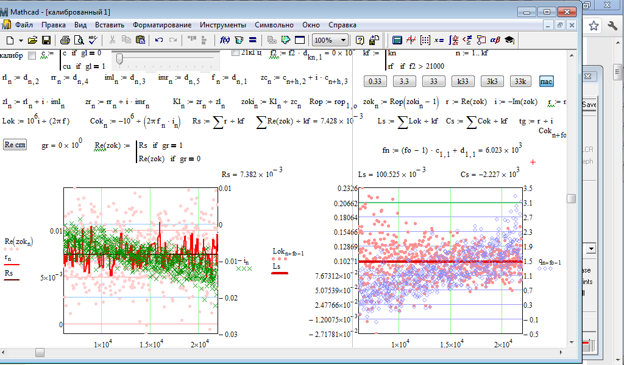Viewport: 624px width, 365px height.
Task: Click the k33 range button
Action: (x=463, y=82)
